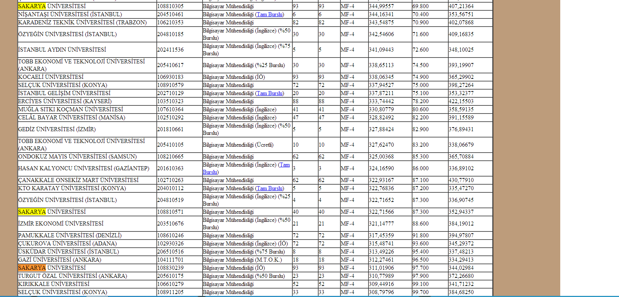Select TURGUT ÖZAL ÜNİVERSİTESİ (ANKARA) cell

click(87, 276)
